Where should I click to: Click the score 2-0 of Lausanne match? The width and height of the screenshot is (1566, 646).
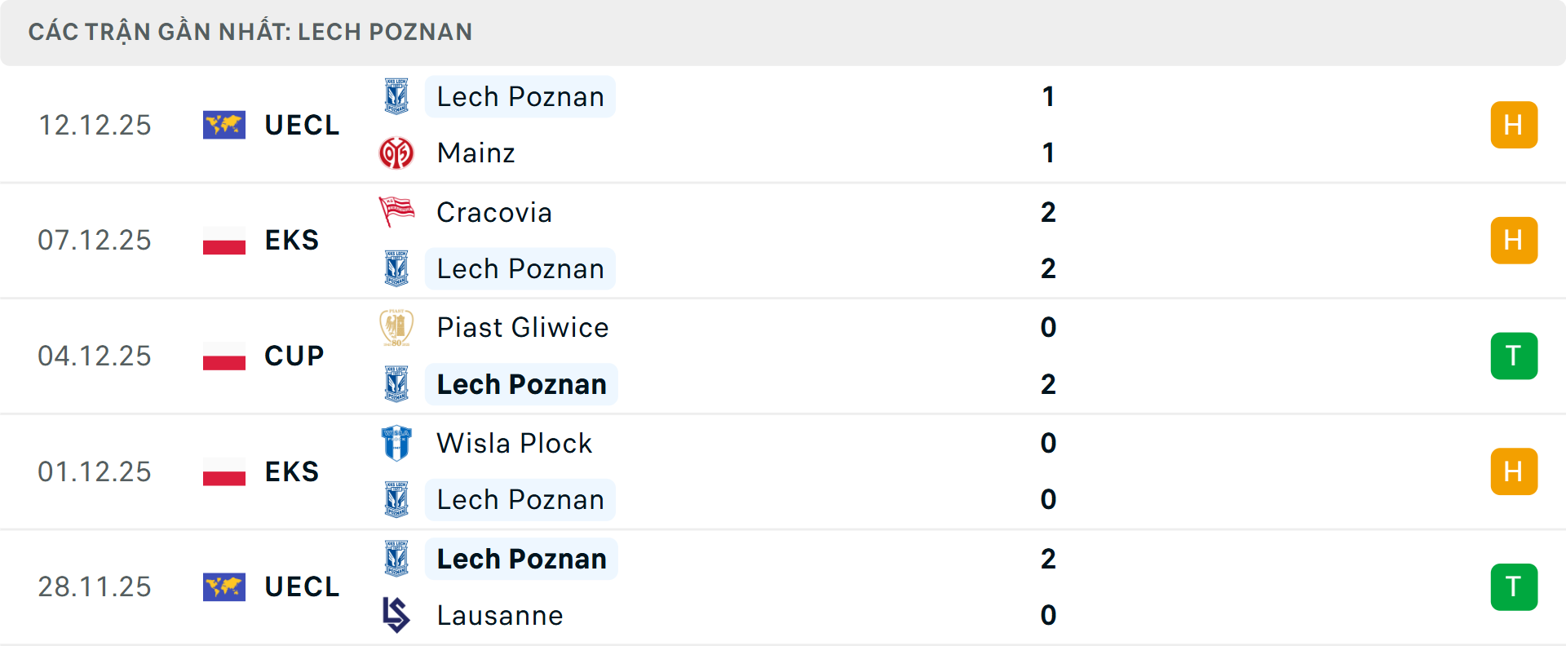(x=1049, y=587)
